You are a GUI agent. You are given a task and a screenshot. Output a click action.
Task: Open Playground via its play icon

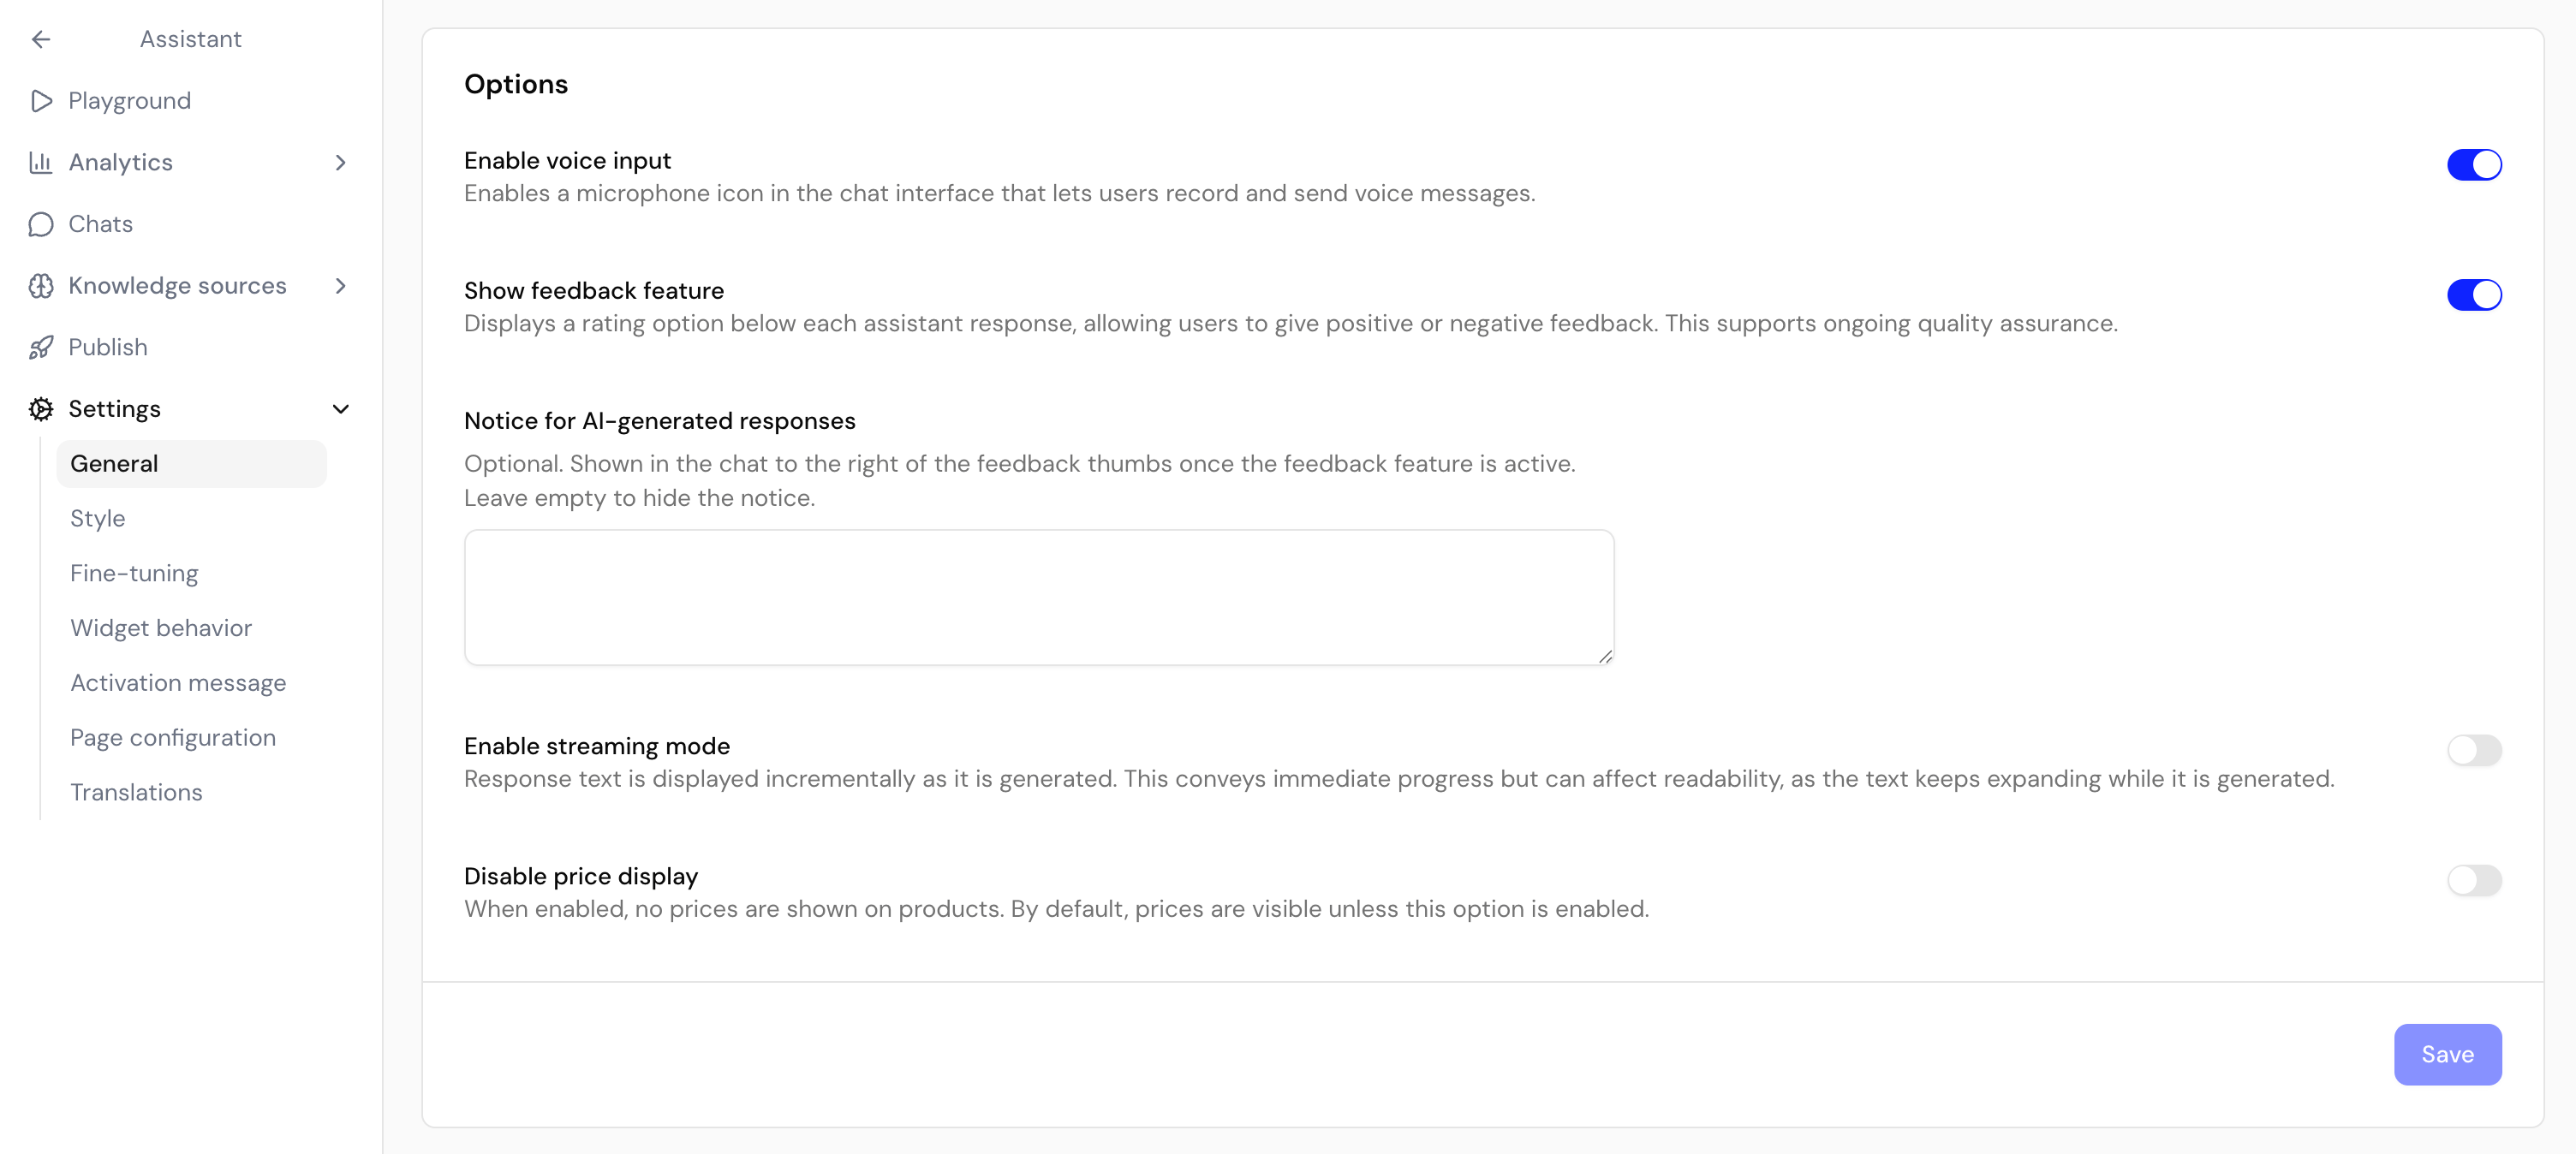click(x=41, y=101)
